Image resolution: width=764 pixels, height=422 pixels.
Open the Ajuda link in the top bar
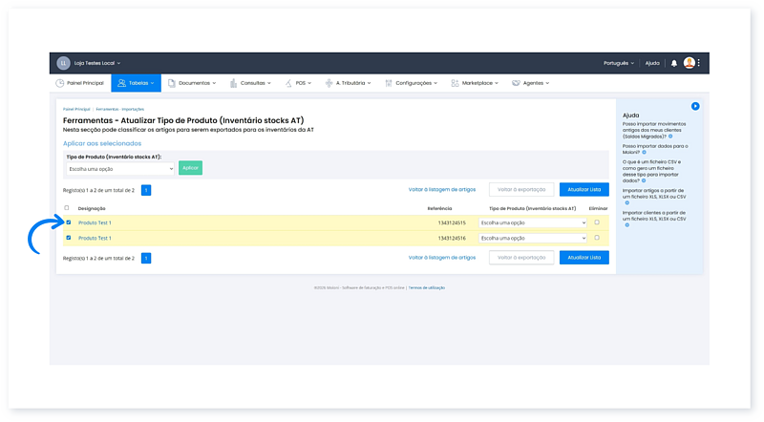tap(652, 63)
